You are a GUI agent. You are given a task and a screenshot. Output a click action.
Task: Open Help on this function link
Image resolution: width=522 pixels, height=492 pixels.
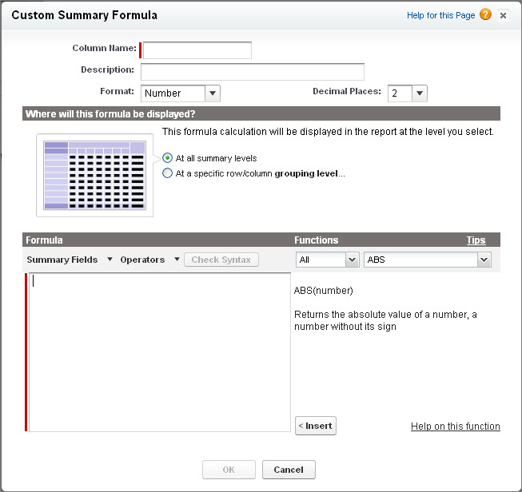455,427
